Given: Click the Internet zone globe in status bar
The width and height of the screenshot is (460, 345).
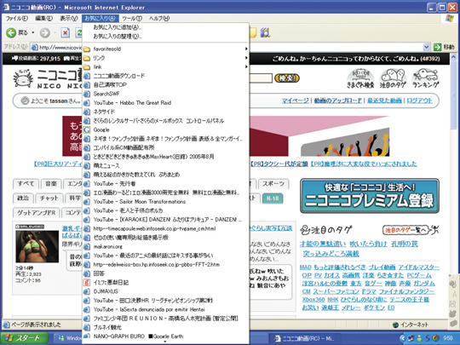Looking at the screenshot, I should pyautogui.click(x=395, y=325).
